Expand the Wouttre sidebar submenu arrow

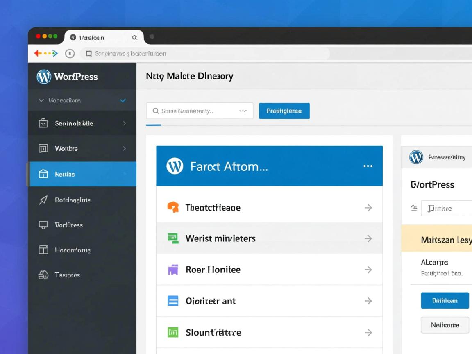[x=125, y=148]
